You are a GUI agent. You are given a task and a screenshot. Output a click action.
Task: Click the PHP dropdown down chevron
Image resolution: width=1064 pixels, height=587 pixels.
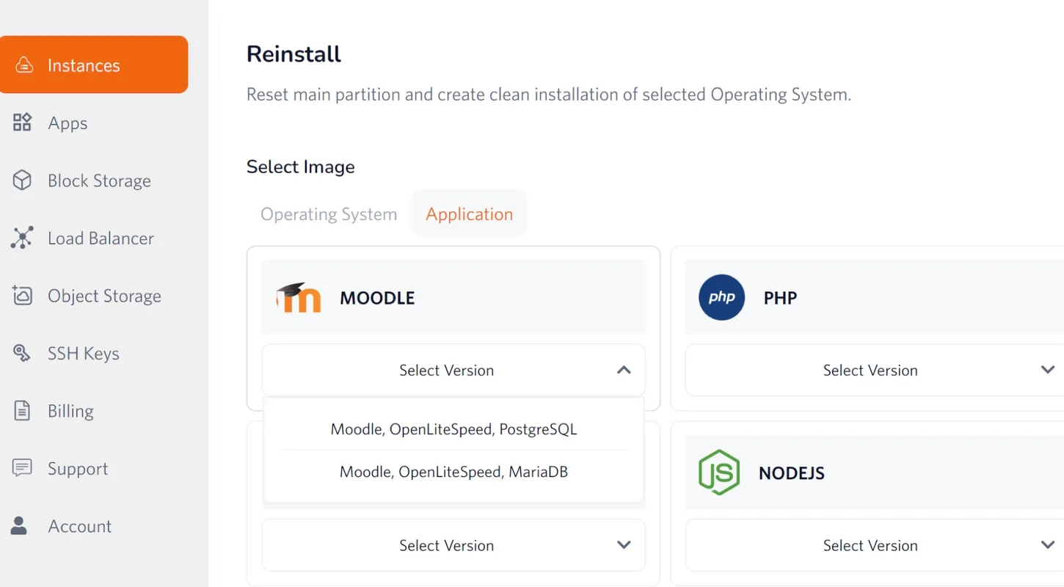(x=1048, y=370)
